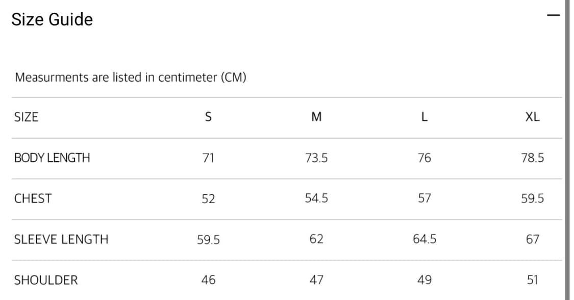Select the S size column header
The height and width of the screenshot is (300, 574).
click(208, 117)
